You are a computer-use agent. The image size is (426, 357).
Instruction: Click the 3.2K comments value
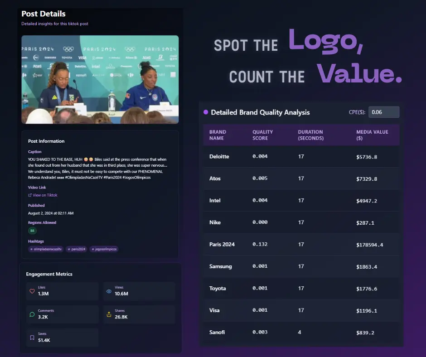(x=43, y=317)
